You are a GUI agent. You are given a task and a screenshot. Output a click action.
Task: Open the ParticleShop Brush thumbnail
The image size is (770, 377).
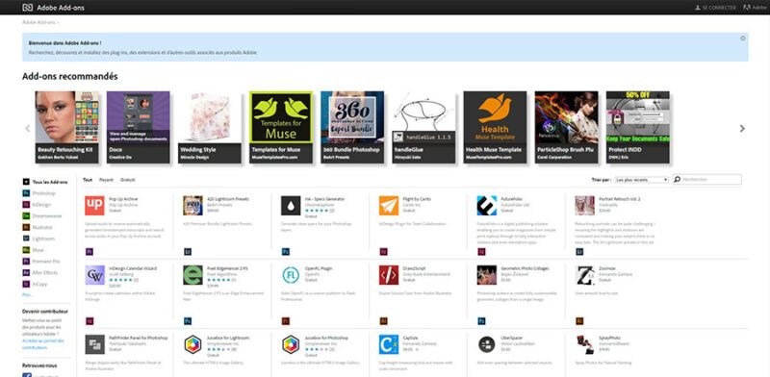pyautogui.click(x=566, y=127)
